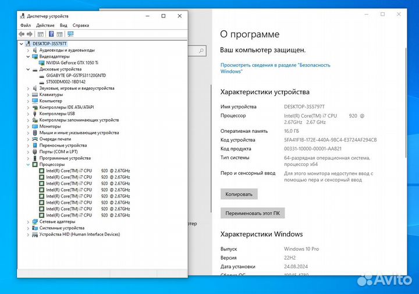The width and height of the screenshot is (419, 294).
Task: Click the Settings window vertical scrollbar
Action: 406,103
